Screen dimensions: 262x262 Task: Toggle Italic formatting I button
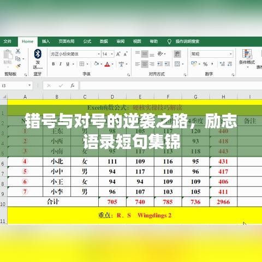tap(61, 64)
